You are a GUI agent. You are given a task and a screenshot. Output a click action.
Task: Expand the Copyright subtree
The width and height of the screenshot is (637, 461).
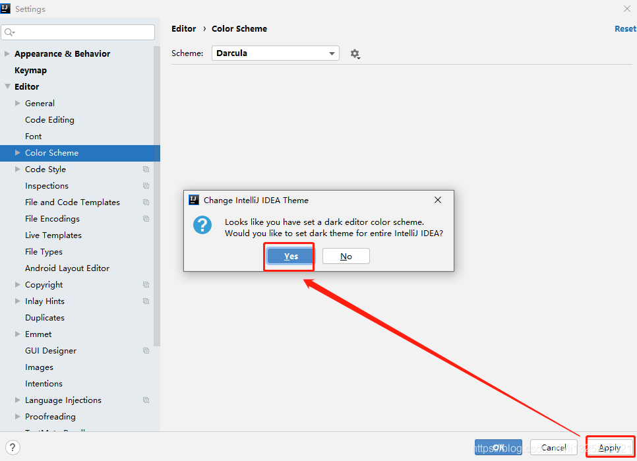tap(17, 284)
